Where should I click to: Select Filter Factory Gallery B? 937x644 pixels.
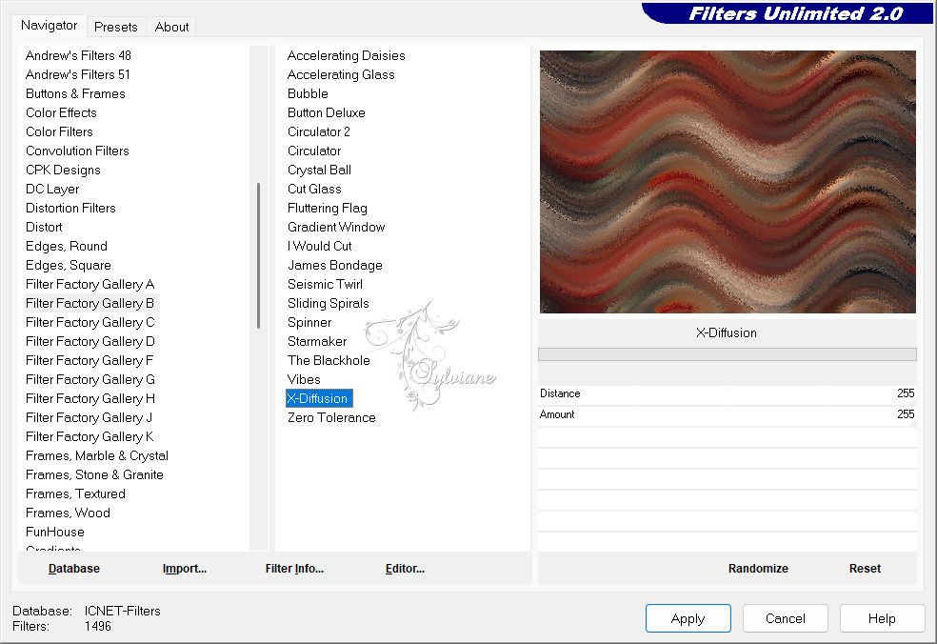click(x=90, y=304)
